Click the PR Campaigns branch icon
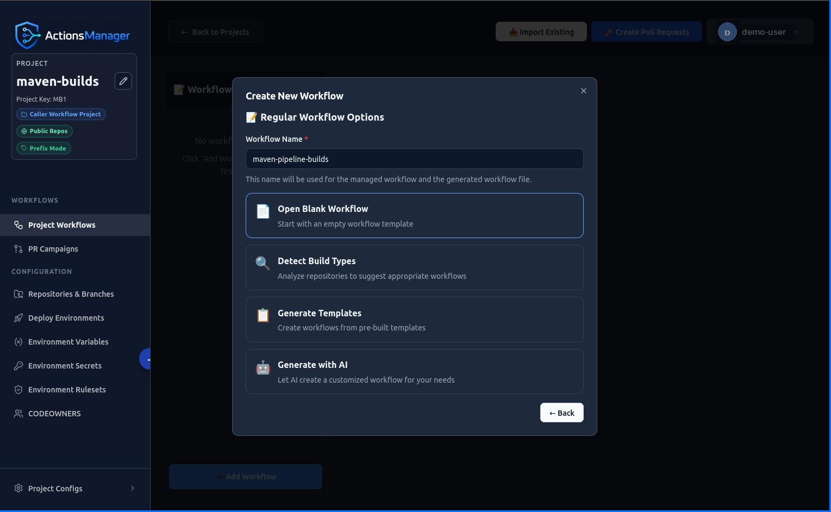This screenshot has width=831, height=512. point(18,249)
